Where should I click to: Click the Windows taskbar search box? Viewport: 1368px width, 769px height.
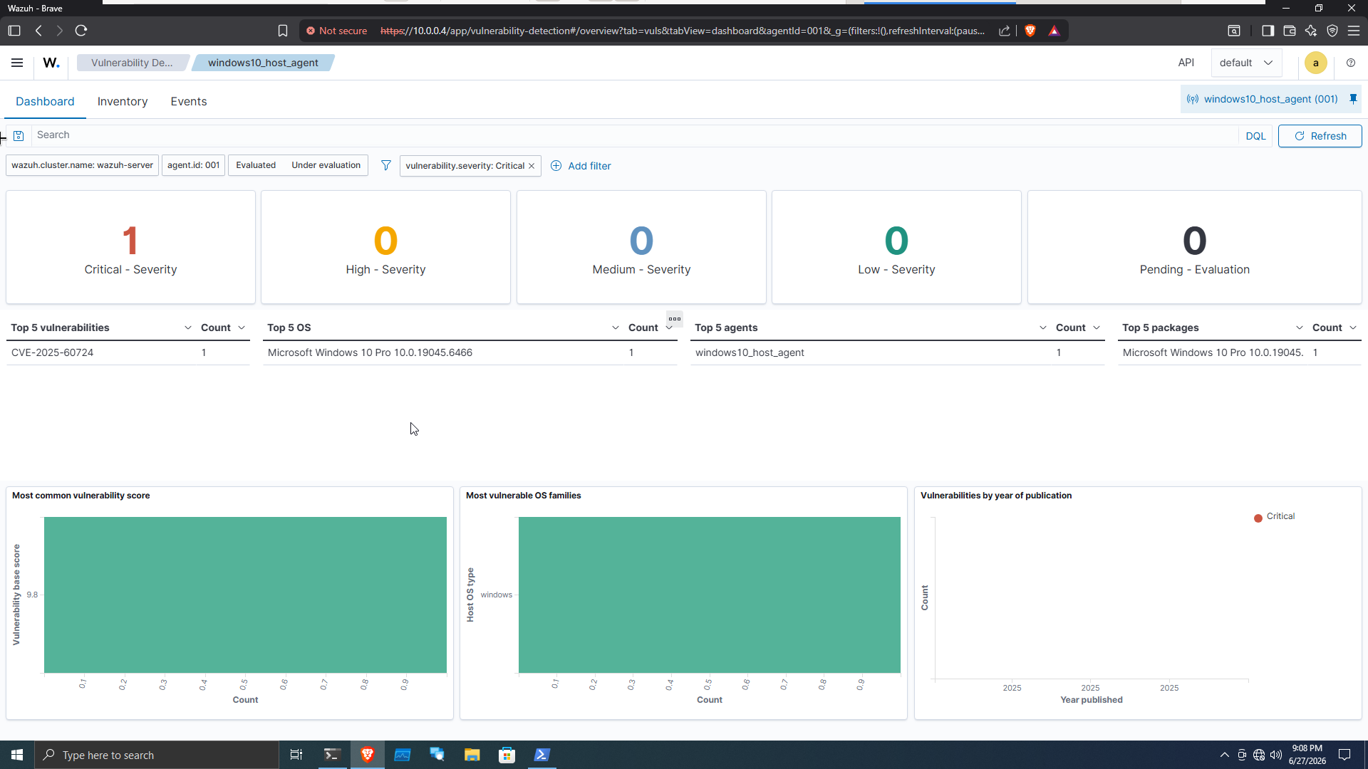point(157,755)
